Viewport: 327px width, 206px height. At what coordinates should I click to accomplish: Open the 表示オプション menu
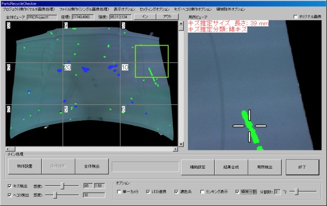[124, 9]
